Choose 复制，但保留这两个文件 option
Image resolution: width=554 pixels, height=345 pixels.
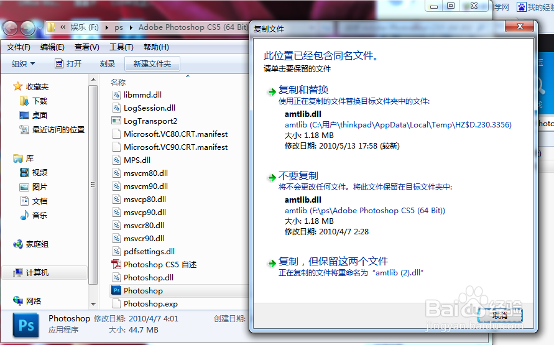click(333, 261)
